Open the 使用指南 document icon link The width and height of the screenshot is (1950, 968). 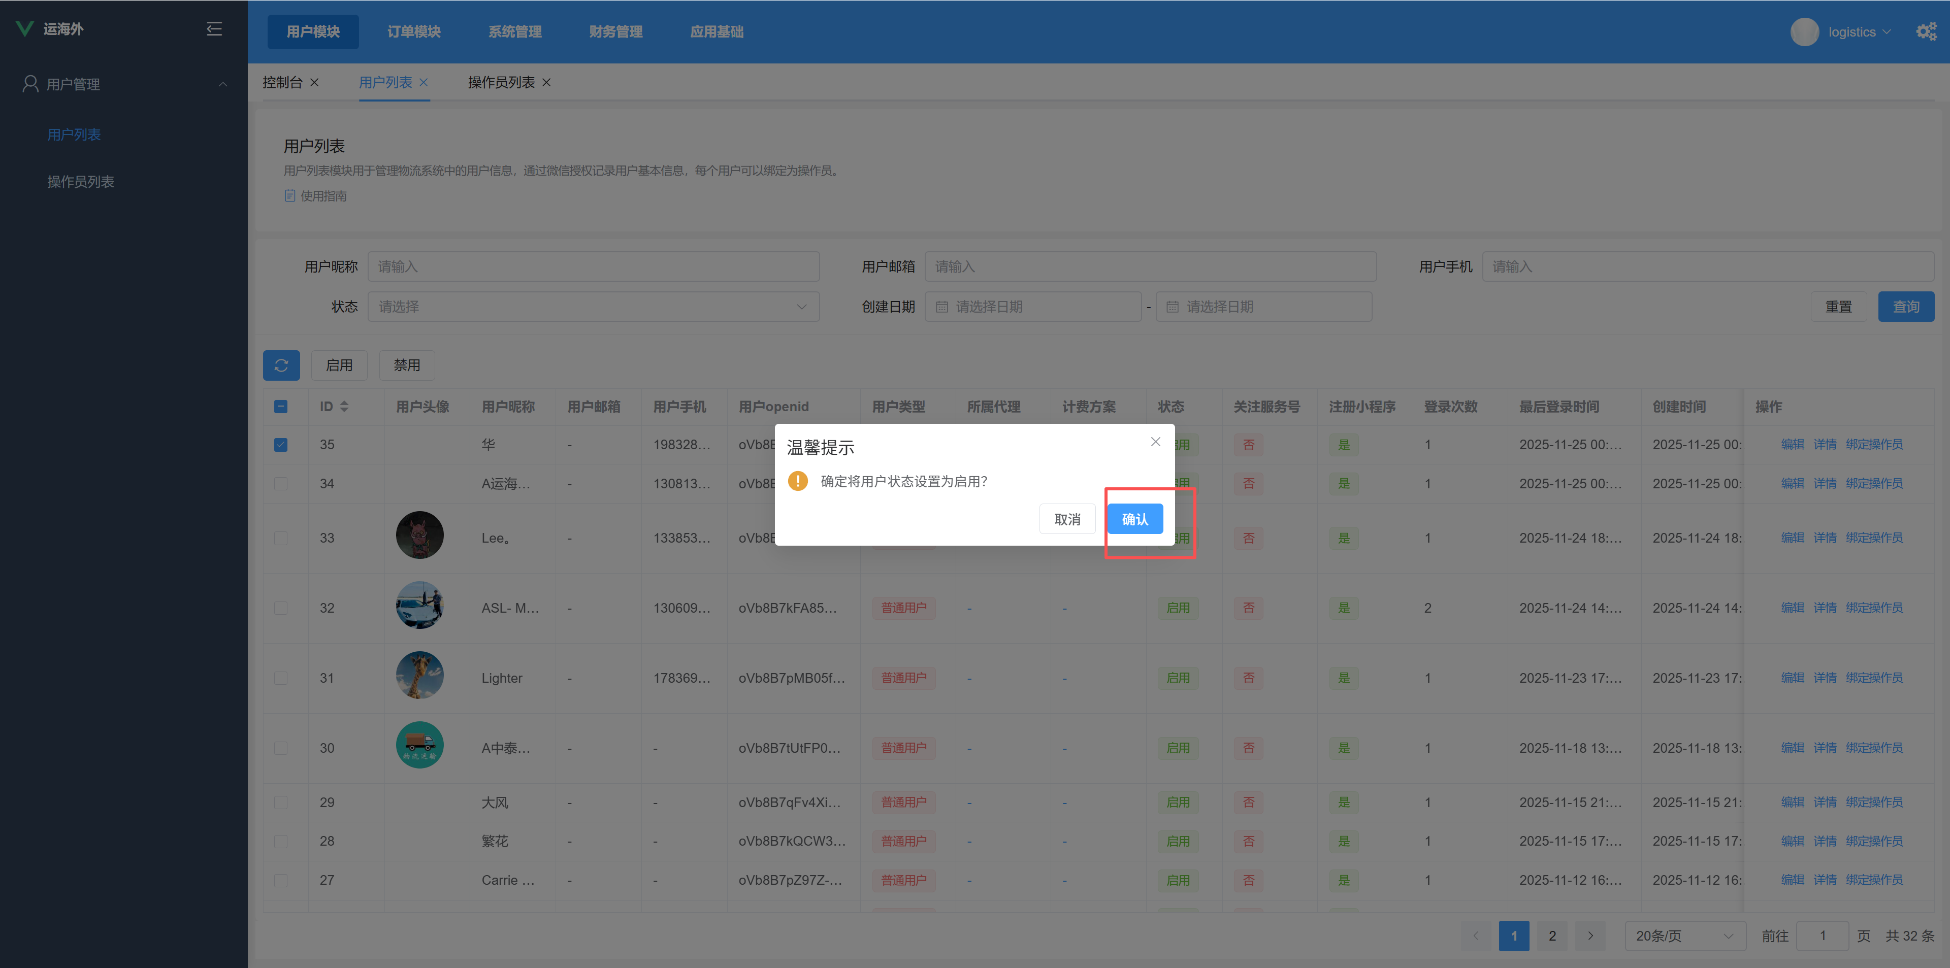(290, 196)
